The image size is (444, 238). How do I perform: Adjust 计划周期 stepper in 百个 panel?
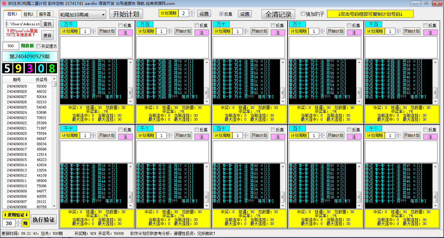322,135
